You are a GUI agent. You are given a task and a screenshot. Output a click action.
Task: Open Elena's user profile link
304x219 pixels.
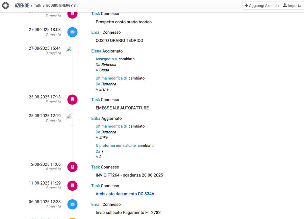[96, 51]
